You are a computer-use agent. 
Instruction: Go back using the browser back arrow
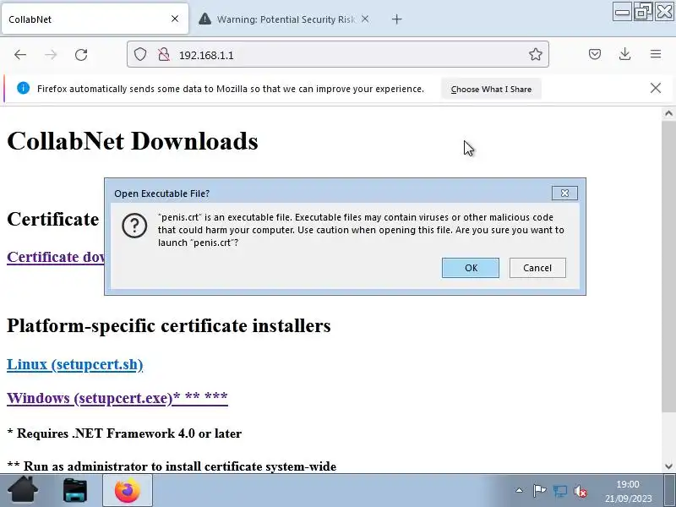(20, 55)
